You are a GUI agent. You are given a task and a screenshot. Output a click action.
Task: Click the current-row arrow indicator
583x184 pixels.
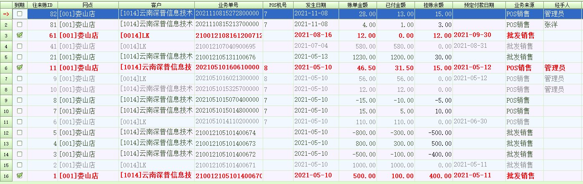click(6, 14)
